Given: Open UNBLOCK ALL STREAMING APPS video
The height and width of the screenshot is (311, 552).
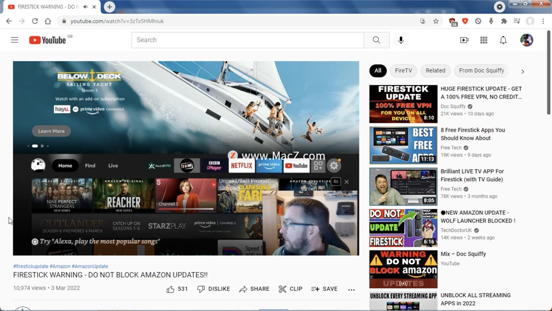Looking at the screenshot, I should pyautogui.click(x=476, y=299).
